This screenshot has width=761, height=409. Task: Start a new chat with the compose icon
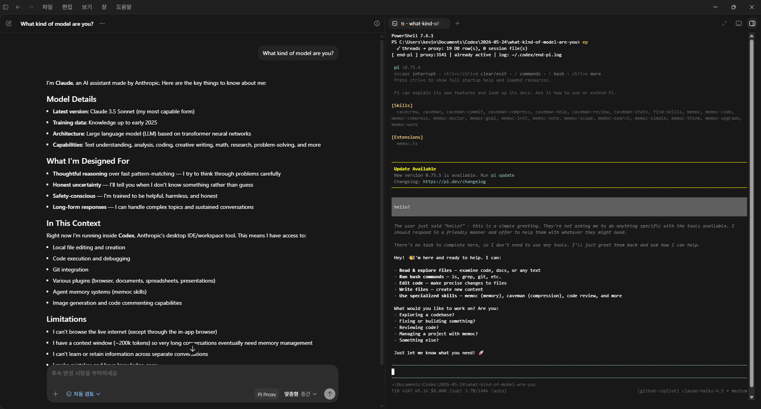[9, 23]
